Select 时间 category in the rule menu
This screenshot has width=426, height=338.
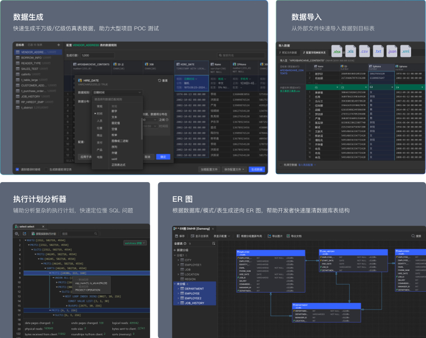100,113
